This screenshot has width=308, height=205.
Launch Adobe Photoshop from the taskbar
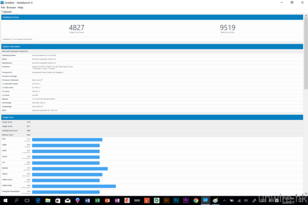coord(176,201)
